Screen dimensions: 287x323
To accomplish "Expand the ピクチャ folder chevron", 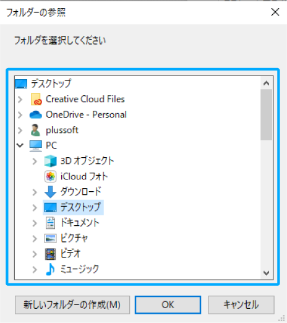I will coord(35,239).
